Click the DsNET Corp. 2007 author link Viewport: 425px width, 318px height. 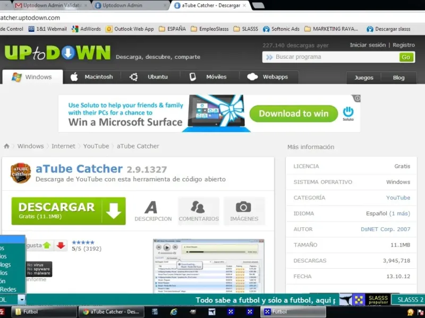pyautogui.click(x=386, y=229)
